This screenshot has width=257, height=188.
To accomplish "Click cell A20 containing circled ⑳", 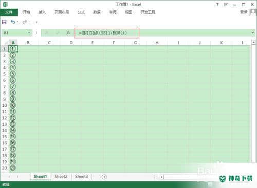I will point(13,168).
